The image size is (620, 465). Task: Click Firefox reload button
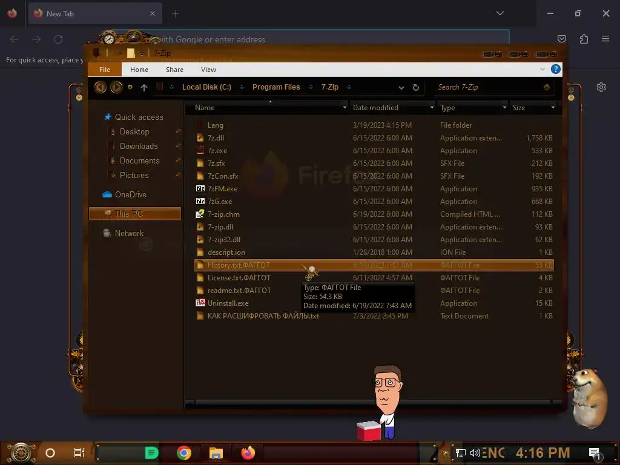[58, 39]
